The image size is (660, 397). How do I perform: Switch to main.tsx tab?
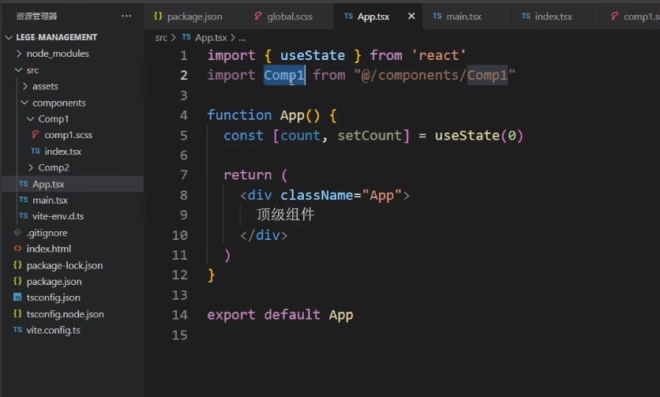[x=463, y=17]
